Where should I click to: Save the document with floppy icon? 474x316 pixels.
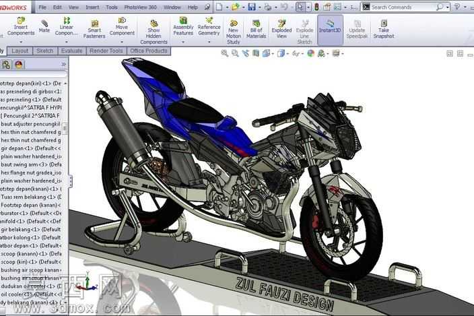tap(252, 7)
